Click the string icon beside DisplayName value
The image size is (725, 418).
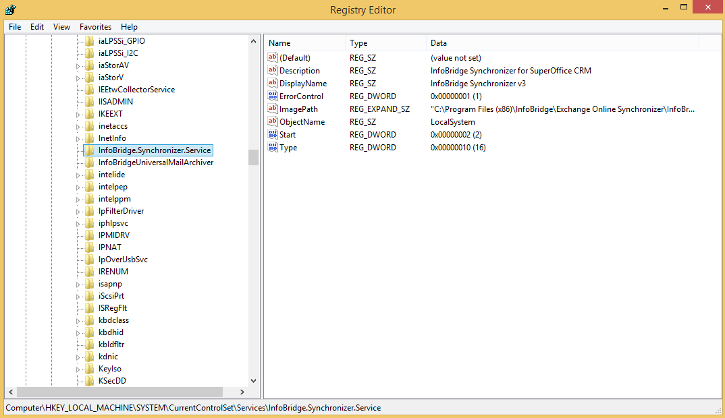point(272,83)
